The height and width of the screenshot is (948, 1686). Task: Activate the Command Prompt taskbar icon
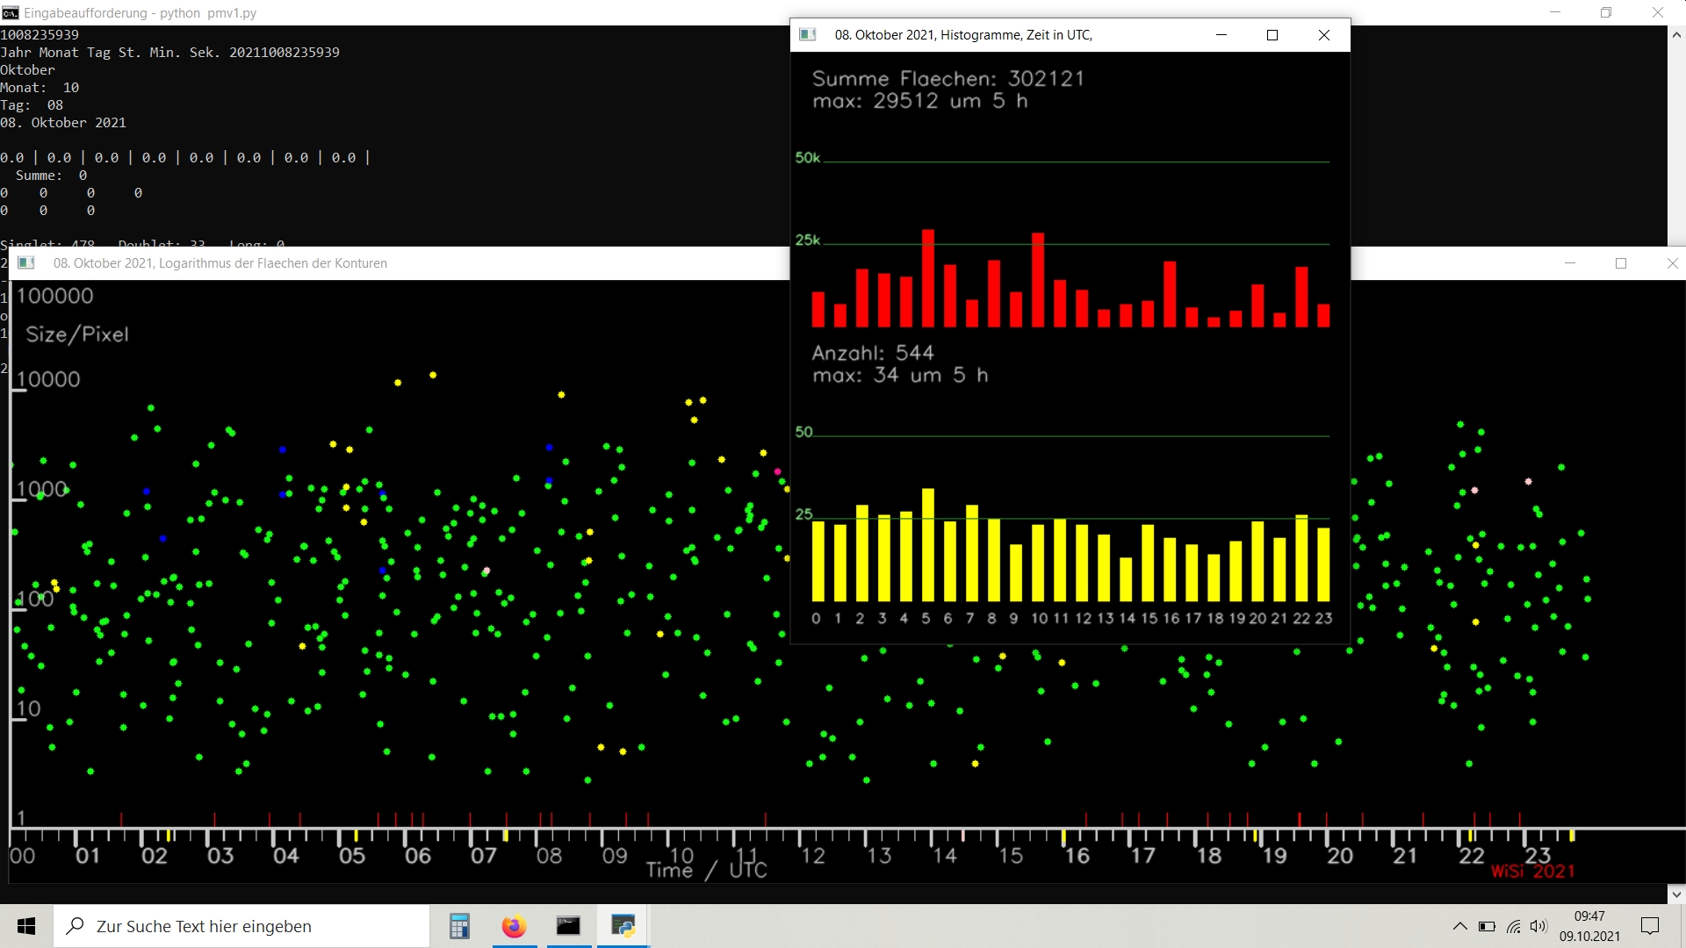pyautogui.click(x=568, y=926)
